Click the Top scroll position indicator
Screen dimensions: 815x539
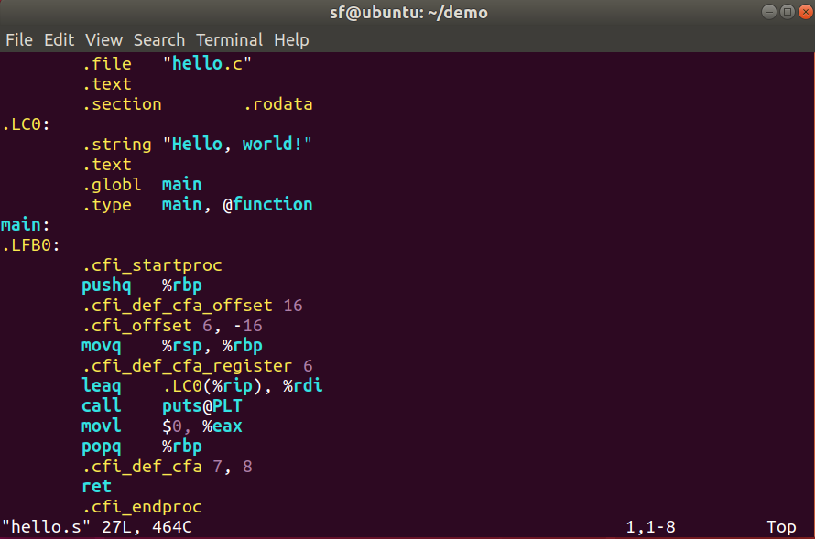tap(781, 527)
